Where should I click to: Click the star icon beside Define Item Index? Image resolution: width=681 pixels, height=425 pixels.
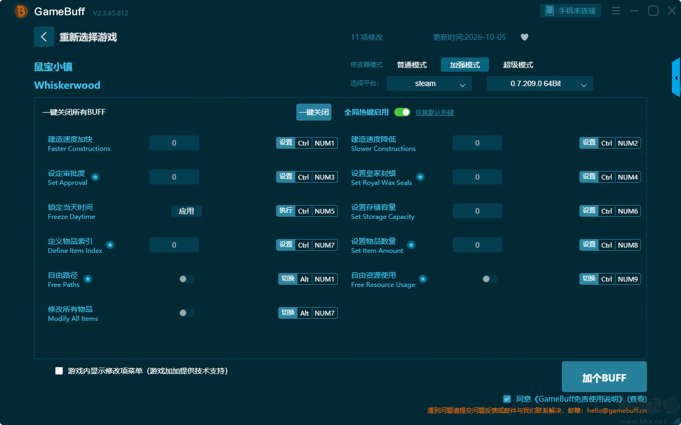click(110, 245)
